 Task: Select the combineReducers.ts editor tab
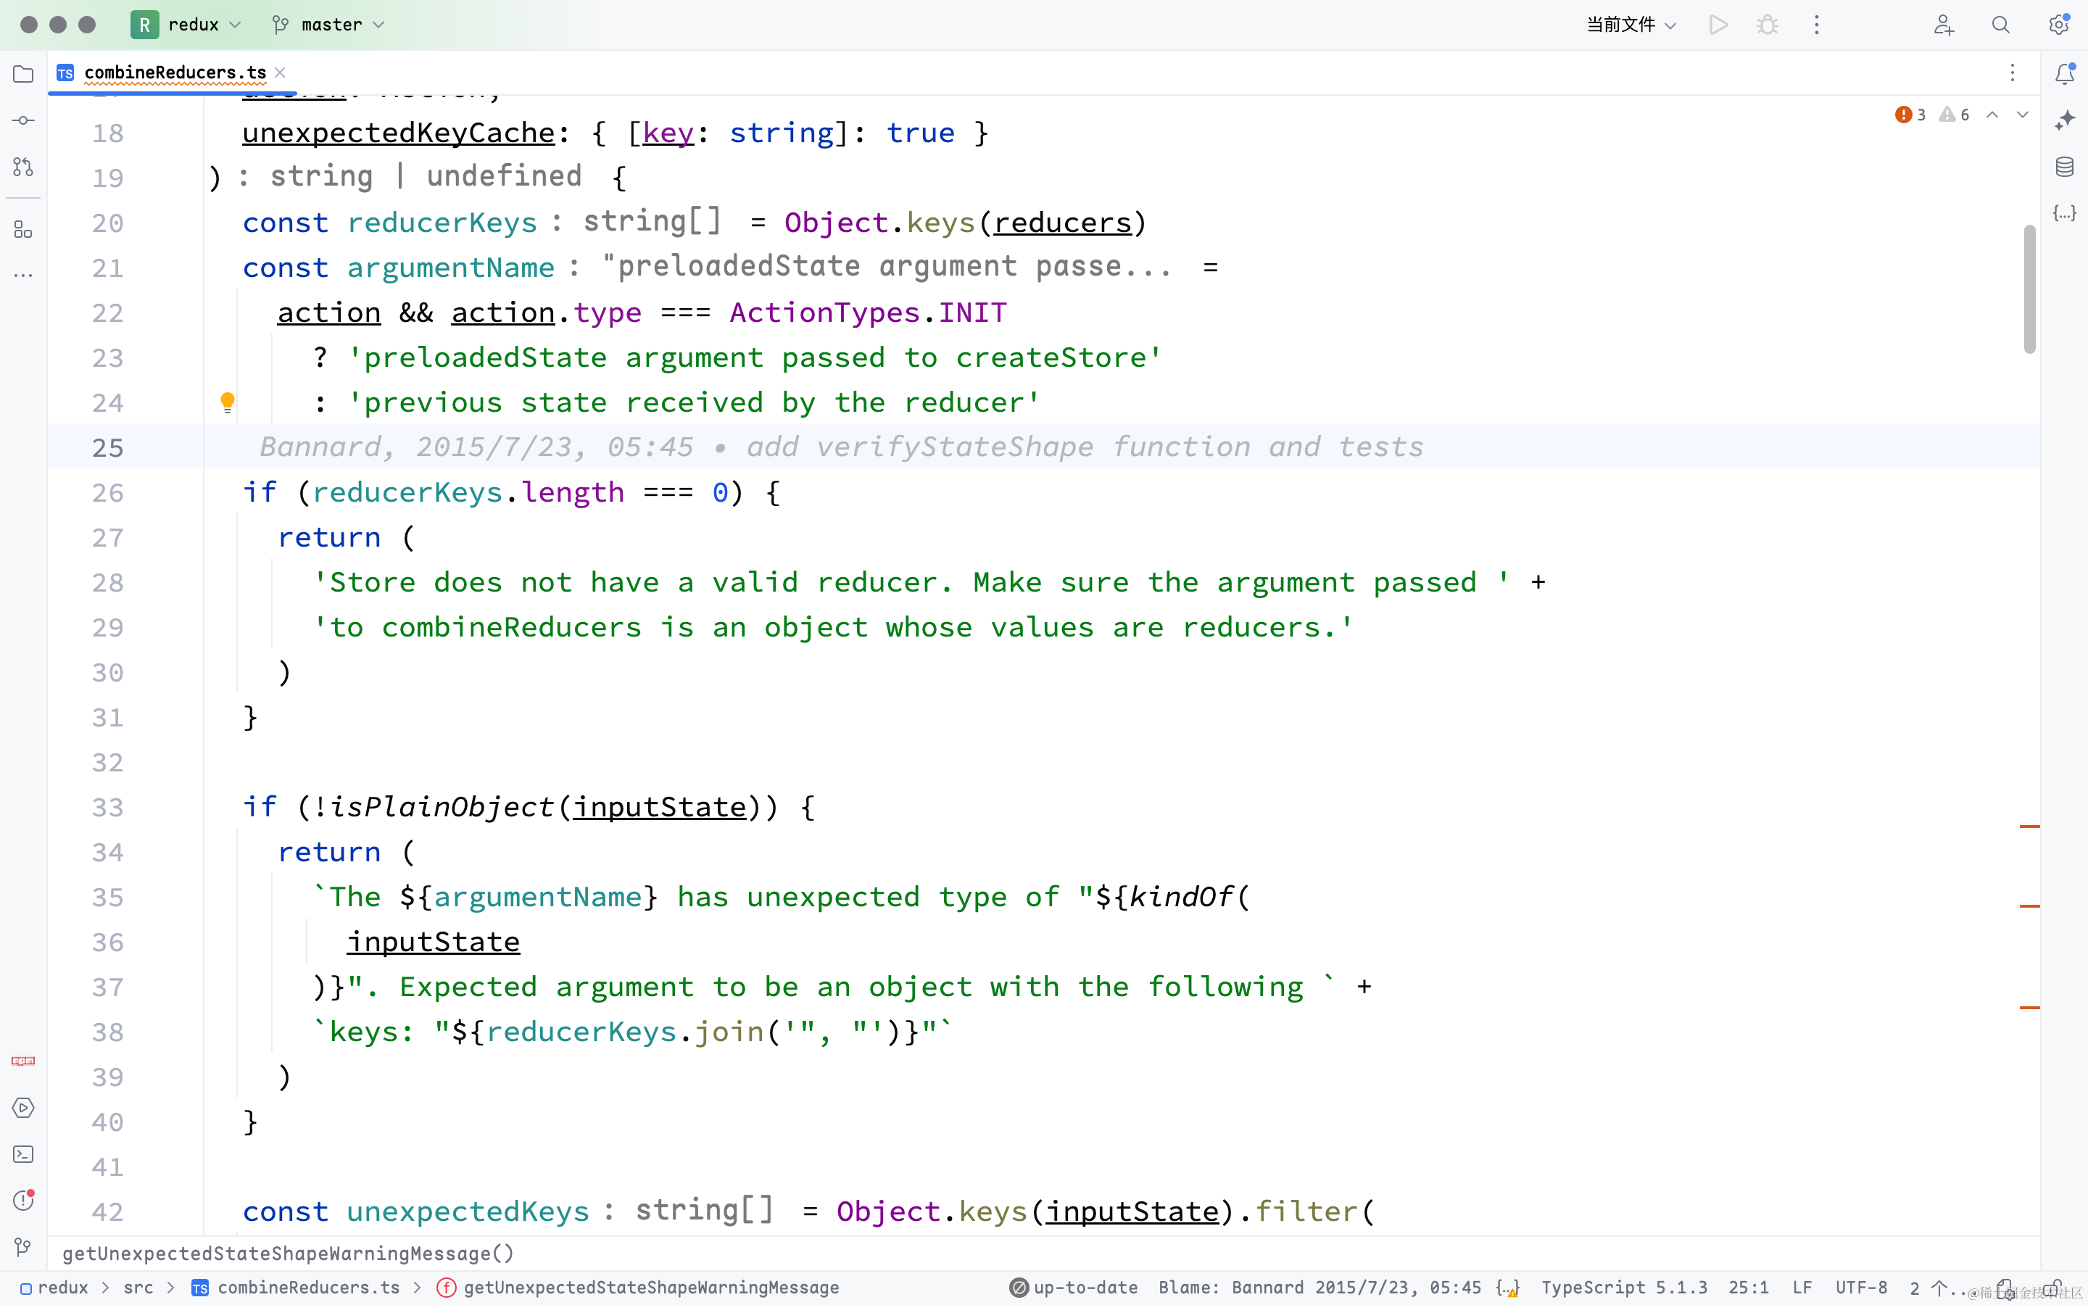pyautogui.click(x=174, y=72)
